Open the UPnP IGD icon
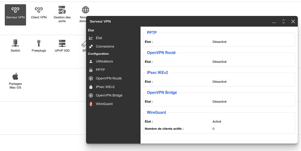Image resolution: width=301 pixels, height=151 pixels. pos(62,46)
